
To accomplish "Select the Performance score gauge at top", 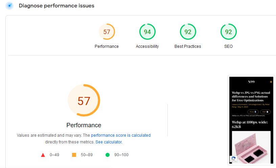I will click(107, 32).
